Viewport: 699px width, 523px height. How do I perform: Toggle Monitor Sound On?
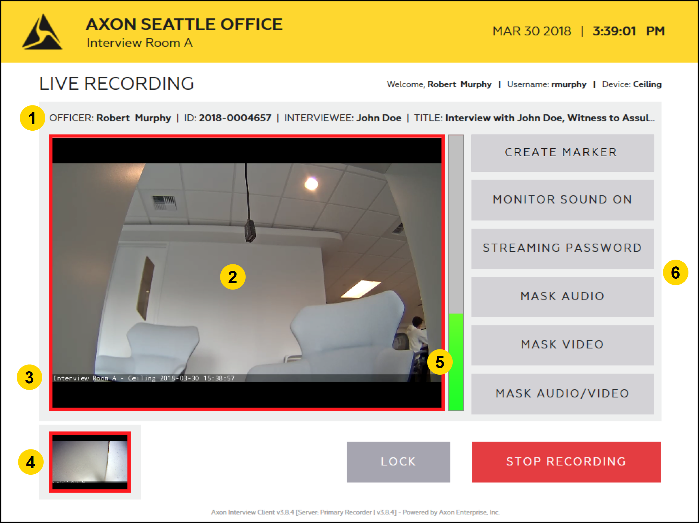click(x=562, y=200)
